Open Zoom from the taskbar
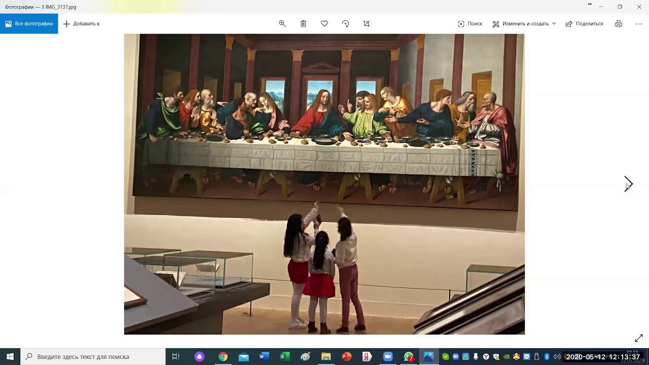The image size is (649, 365). [x=388, y=356]
